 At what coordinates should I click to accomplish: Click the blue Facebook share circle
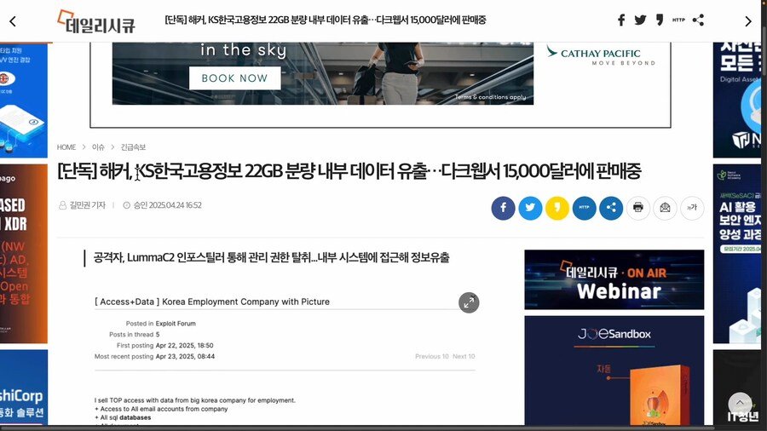(503, 208)
